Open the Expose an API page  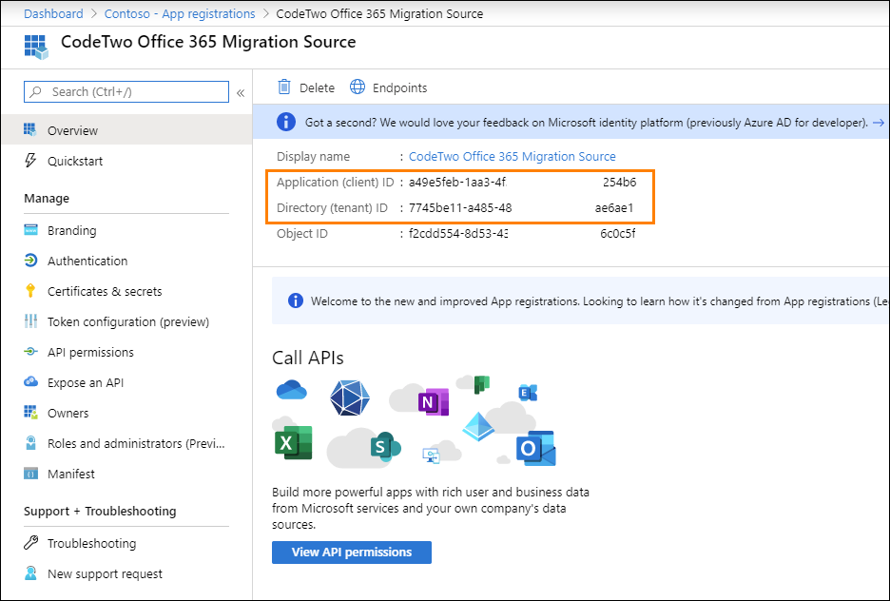click(x=126, y=382)
